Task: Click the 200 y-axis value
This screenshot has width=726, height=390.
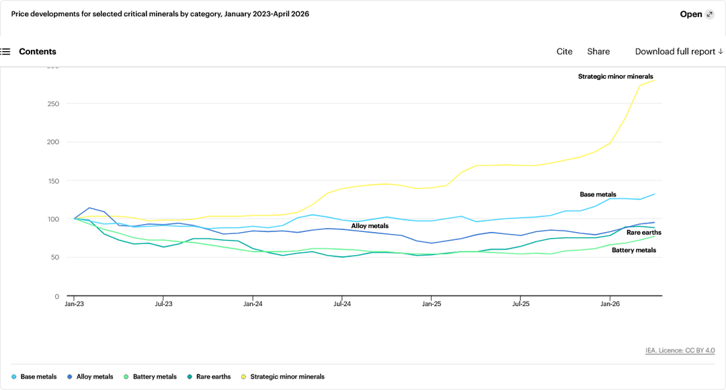Action: [x=53, y=142]
